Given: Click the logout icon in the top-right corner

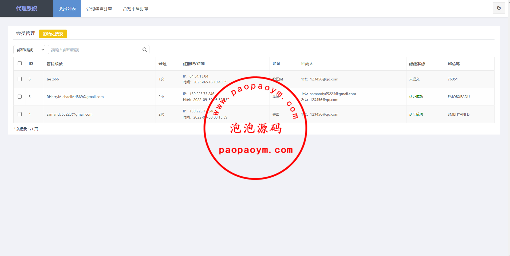Looking at the screenshot, I should pos(499,8).
